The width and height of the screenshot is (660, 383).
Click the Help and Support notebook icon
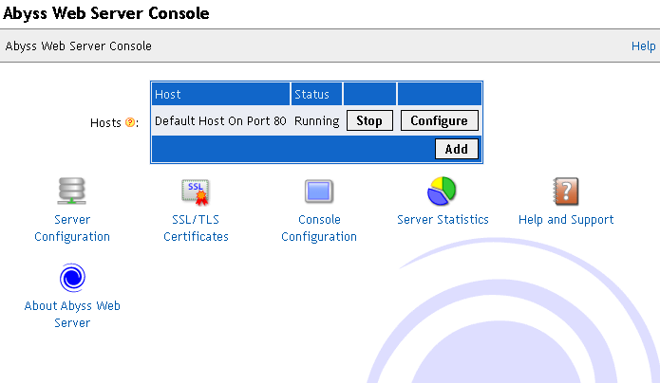566,191
